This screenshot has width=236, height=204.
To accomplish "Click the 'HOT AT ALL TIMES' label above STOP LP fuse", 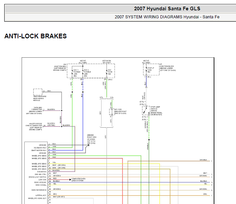I will [146, 62].
